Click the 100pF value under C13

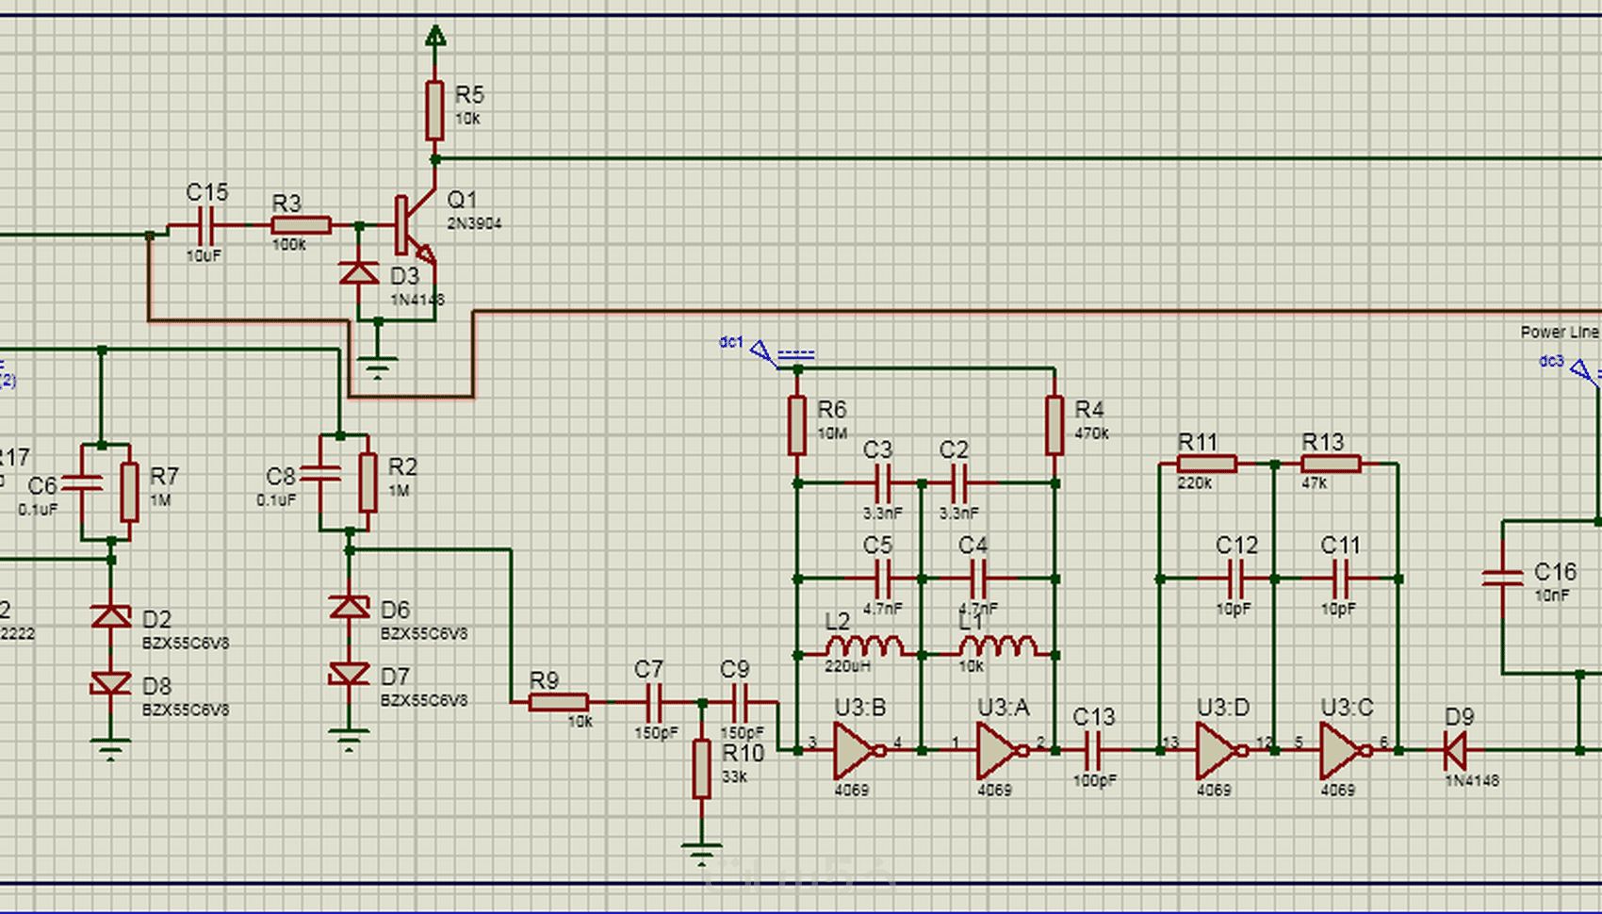pyautogui.click(x=1094, y=780)
